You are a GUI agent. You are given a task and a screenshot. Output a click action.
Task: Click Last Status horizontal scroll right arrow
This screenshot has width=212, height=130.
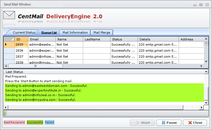(x=202, y=107)
